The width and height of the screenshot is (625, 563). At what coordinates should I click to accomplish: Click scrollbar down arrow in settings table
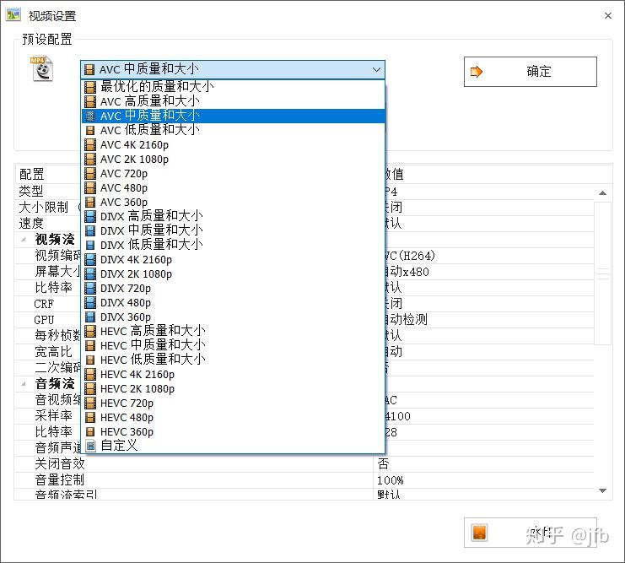point(603,490)
